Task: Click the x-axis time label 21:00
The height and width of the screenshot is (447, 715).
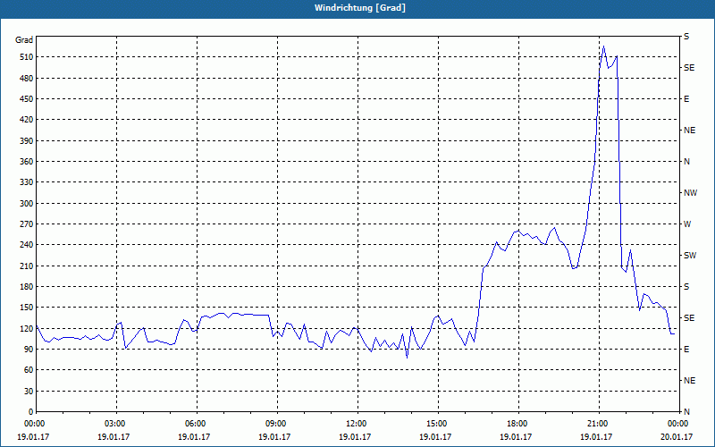Action: pyautogui.click(x=598, y=424)
